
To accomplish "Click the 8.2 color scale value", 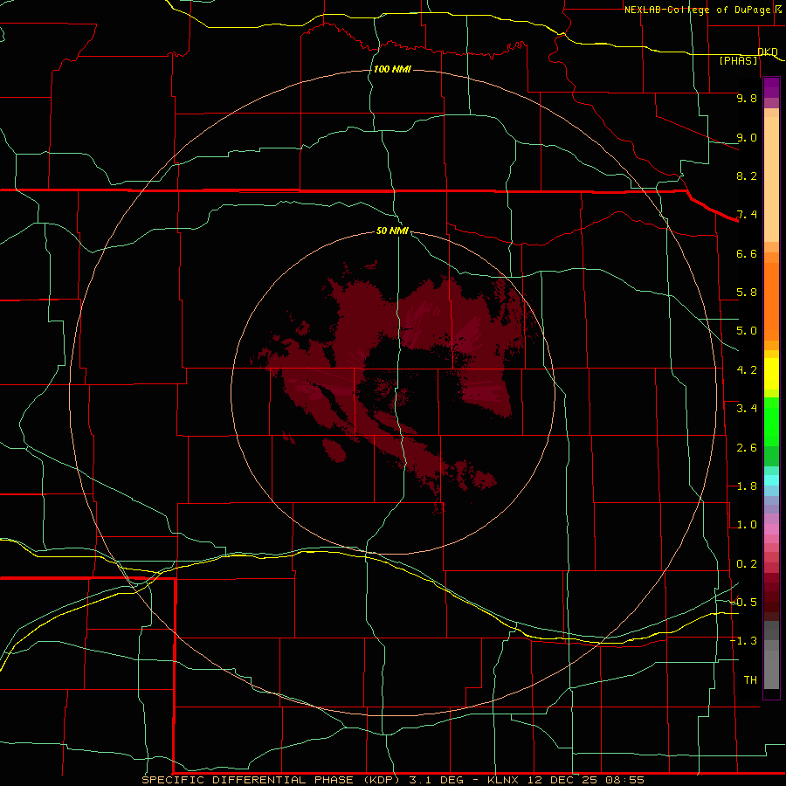I will pos(747,176).
